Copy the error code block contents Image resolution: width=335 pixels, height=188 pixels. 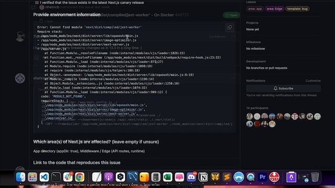coord(230,27)
